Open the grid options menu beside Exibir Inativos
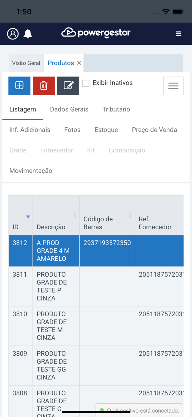Image resolution: width=192 pixels, height=417 pixels. tap(173, 86)
